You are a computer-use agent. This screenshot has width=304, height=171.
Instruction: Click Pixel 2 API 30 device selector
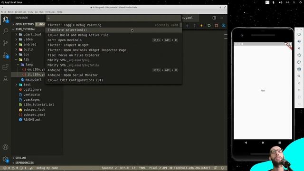[x=180, y=168]
